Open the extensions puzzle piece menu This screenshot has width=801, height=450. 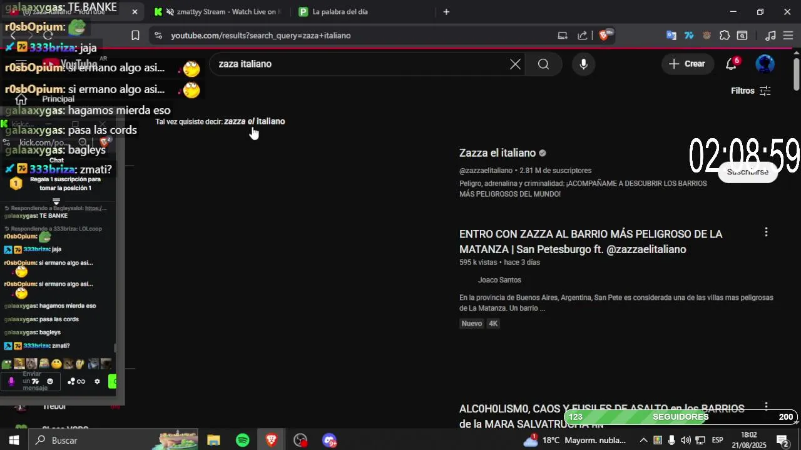(x=725, y=36)
